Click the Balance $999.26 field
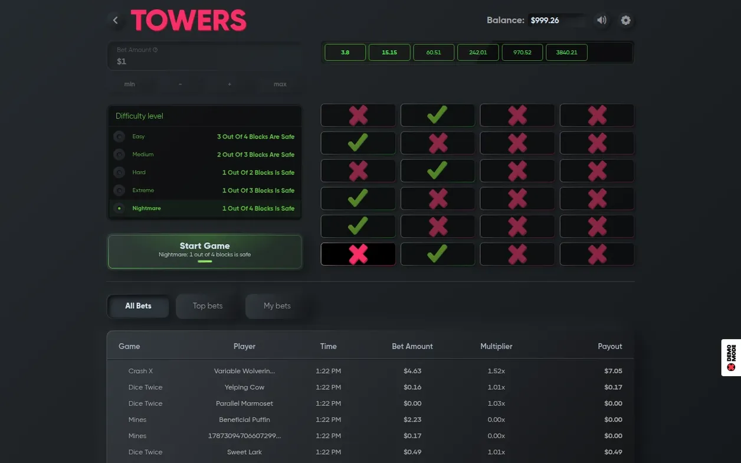Image resolution: width=741 pixels, height=463 pixels. click(x=558, y=20)
